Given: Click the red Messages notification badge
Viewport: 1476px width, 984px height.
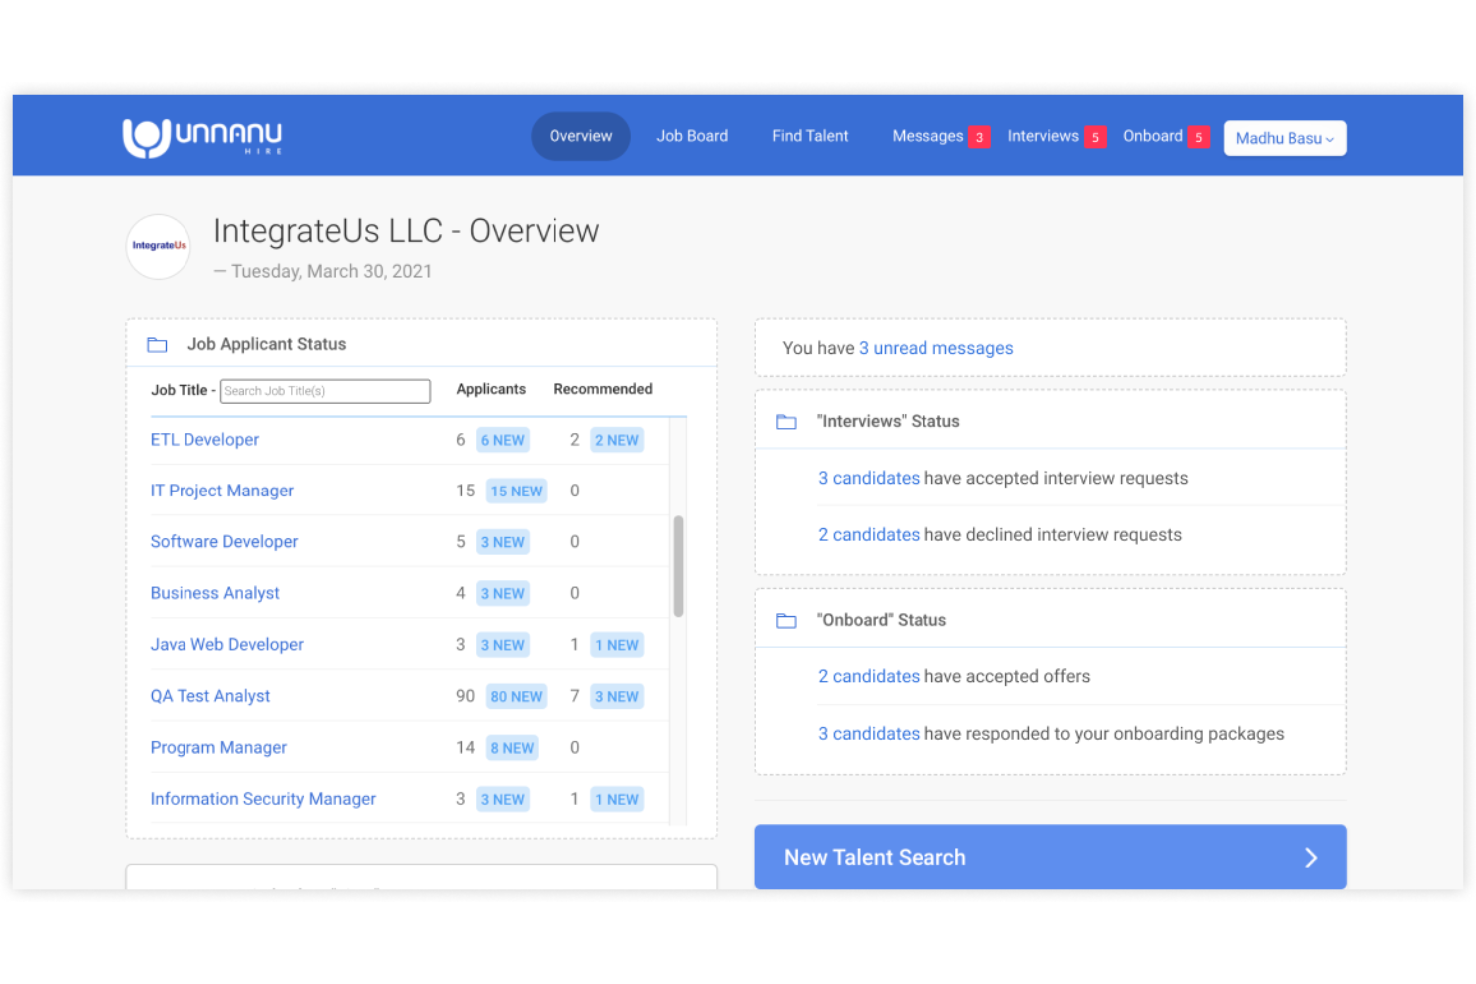Looking at the screenshot, I should pyautogui.click(x=979, y=137).
